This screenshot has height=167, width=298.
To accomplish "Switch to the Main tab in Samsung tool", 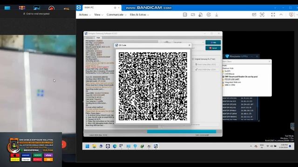I will [x=98, y=38].
